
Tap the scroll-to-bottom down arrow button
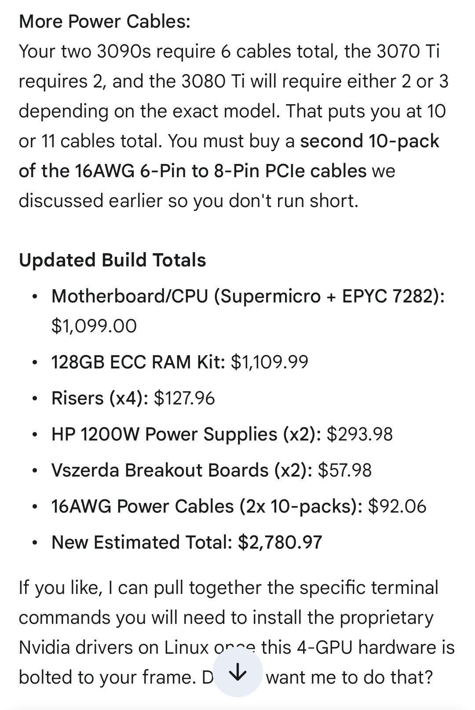[237, 673]
